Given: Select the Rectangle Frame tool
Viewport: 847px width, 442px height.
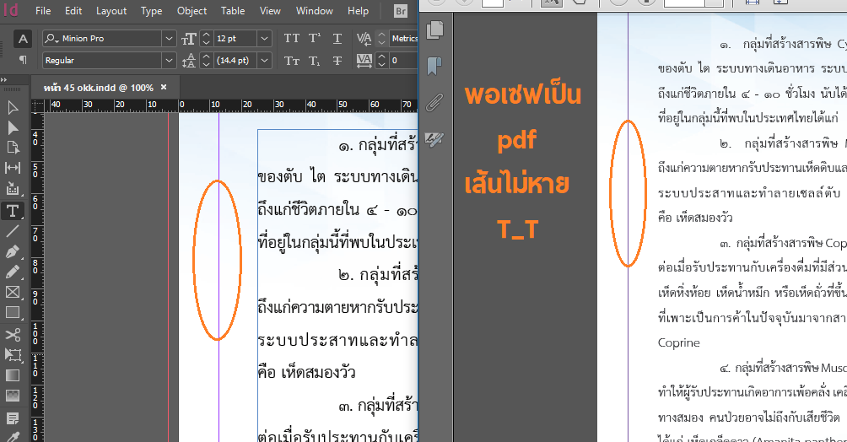Looking at the screenshot, I should [x=13, y=293].
